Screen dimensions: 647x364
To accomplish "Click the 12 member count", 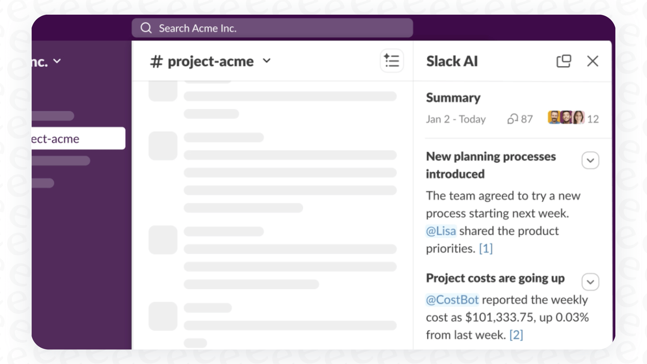I will pyautogui.click(x=593, y=119).
